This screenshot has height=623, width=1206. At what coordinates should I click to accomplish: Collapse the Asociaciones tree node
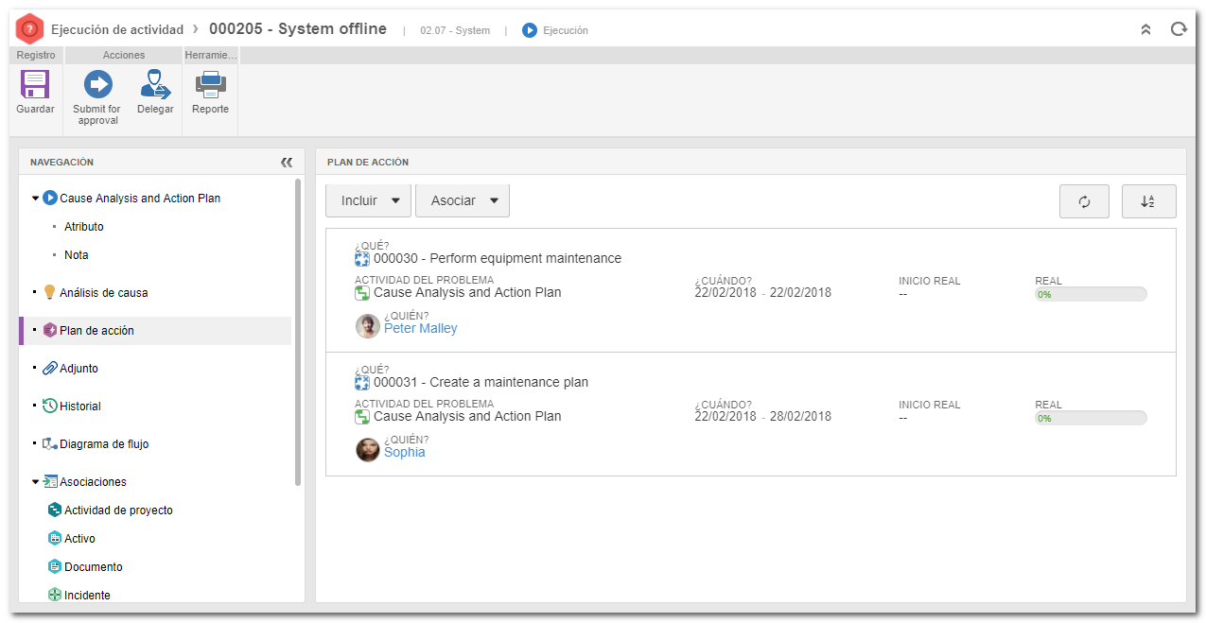click(36, 482)
